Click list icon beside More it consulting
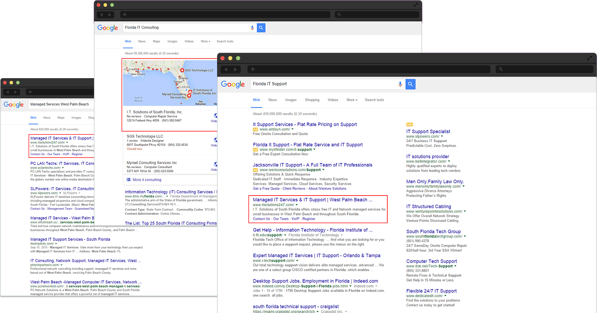Screen dimensions: 597x313 click(129, 179)
